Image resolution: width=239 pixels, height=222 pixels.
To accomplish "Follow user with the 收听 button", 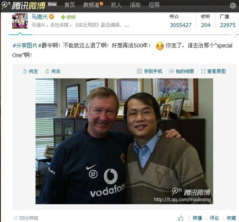I will tap(68, 17).
